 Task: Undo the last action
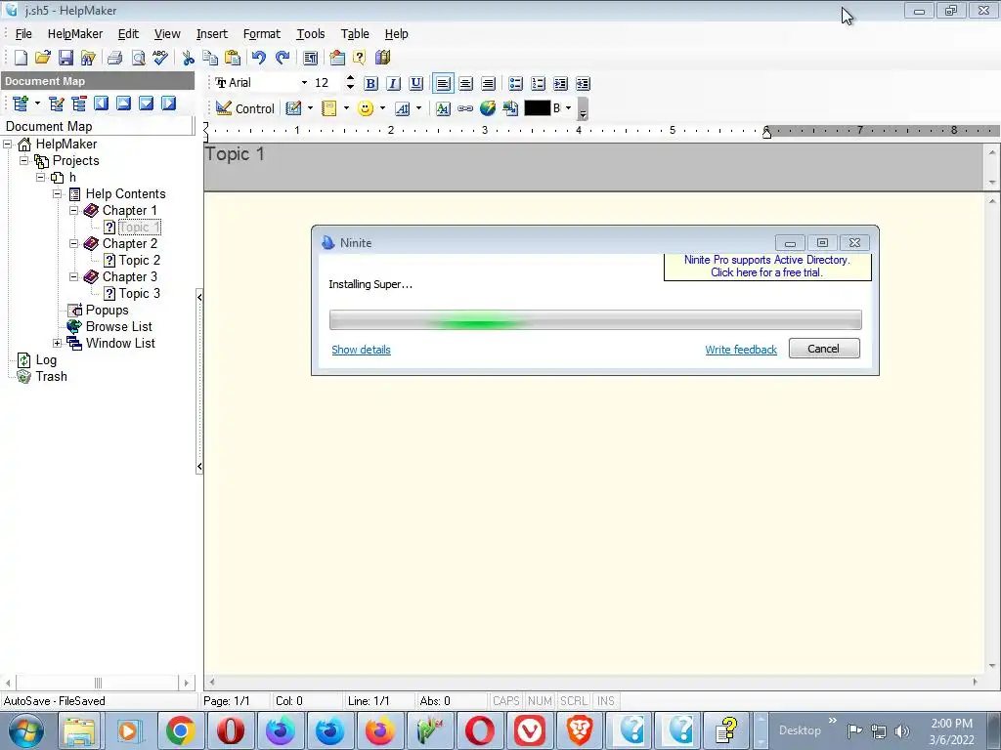tap(258, 58)
